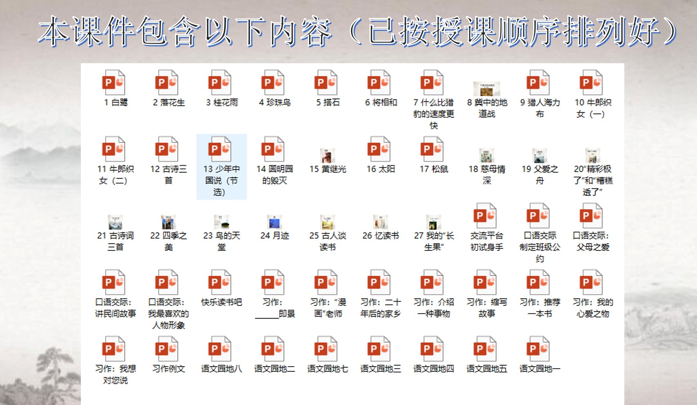Image resolution: width=697 pixels, height=405 pixels.
Task: Click the '习作例文' PowerPoint icon
Action: 166,349
